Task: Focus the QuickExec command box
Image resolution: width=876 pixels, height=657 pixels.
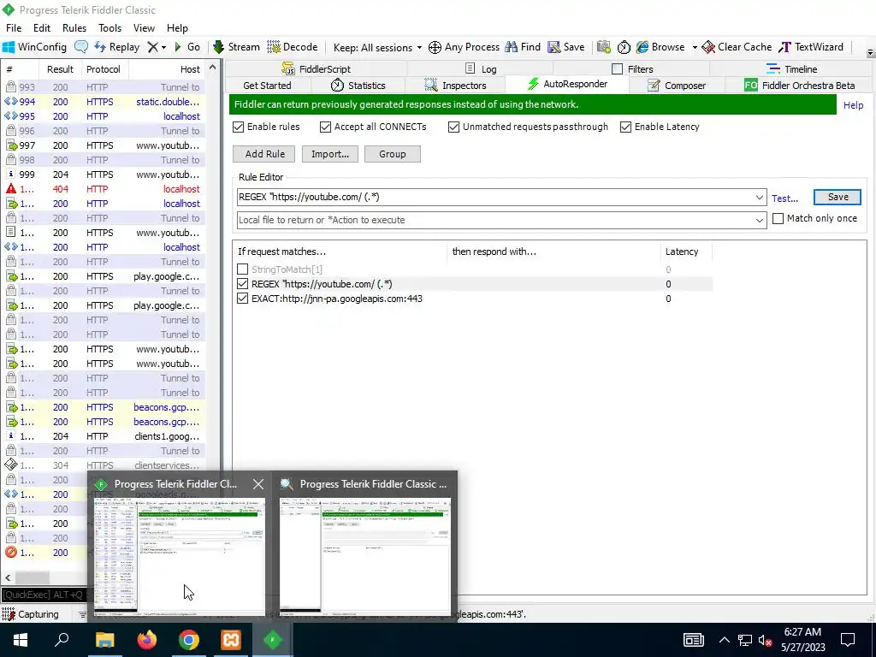Action: tap(44, 595)
